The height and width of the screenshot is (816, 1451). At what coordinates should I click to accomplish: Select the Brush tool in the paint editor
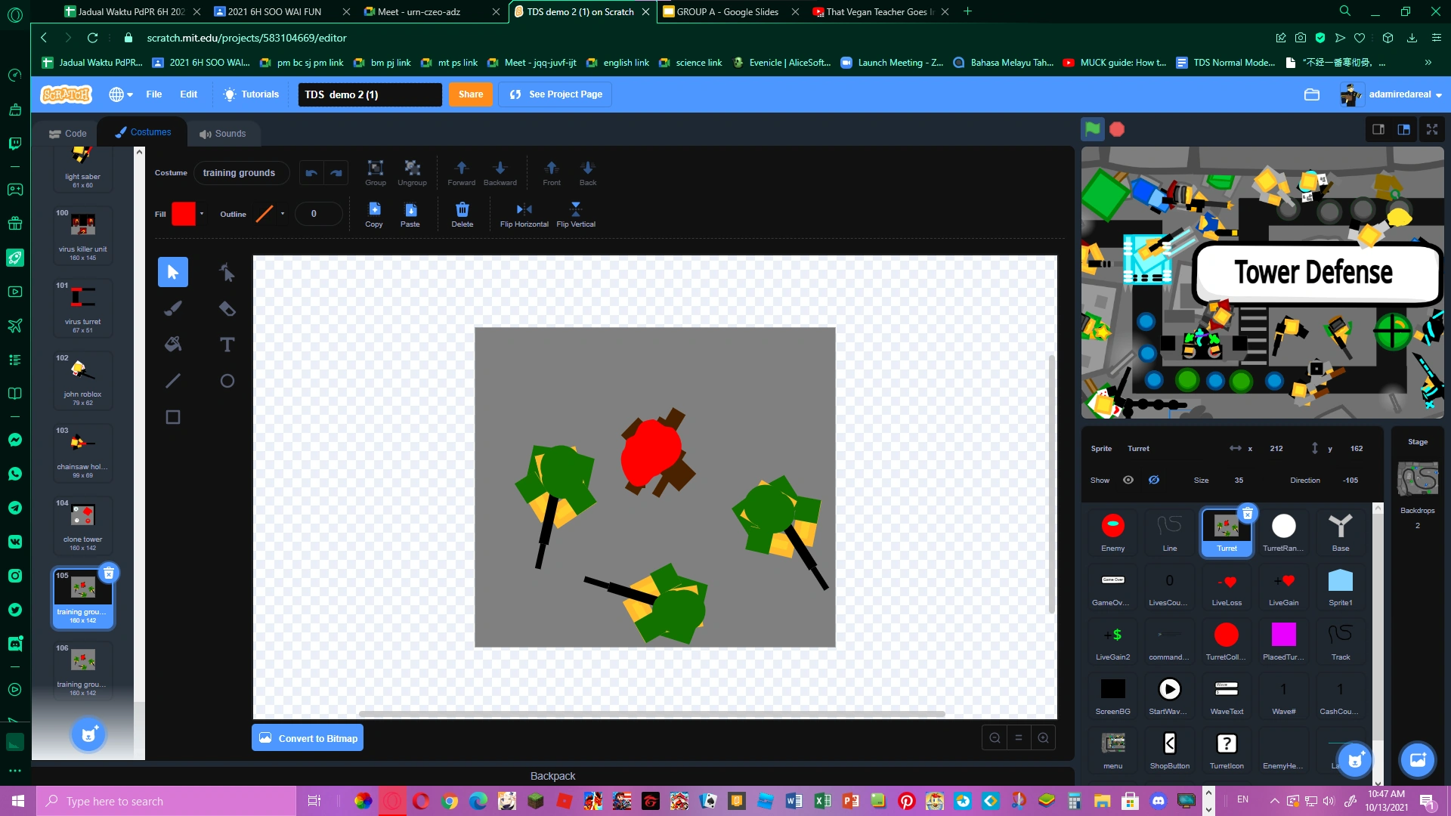click(x=172, y=308)
